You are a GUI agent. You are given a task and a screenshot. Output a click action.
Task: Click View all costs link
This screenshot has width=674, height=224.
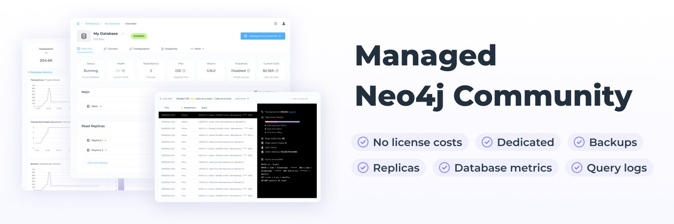pos(271,77)
